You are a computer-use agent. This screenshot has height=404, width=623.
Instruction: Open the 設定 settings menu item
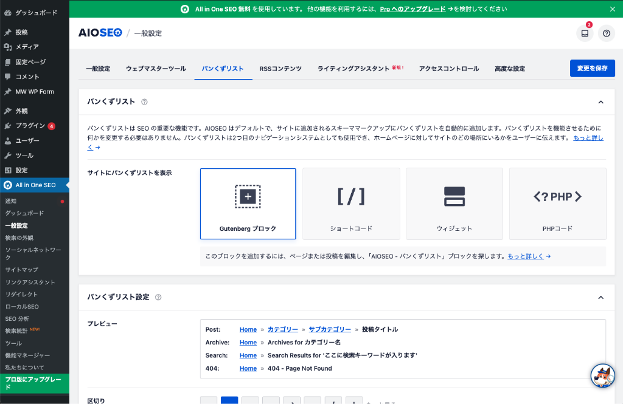tap(35, 170)
